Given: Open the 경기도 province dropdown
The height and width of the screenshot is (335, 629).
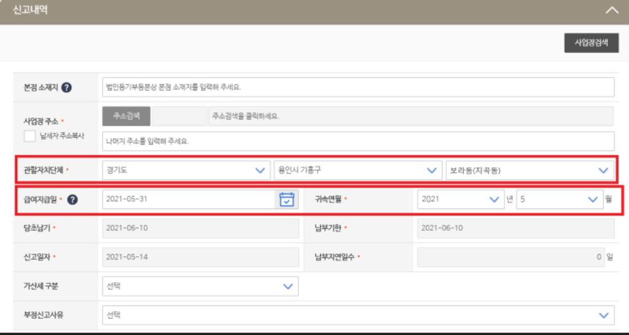Looking at the screenshot, I should [186, 170].
